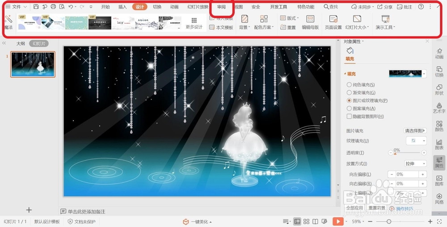This screenshot has height=227, width=447.
Task: Open the 开始 ribbon tab
Action: pos(105,7)
